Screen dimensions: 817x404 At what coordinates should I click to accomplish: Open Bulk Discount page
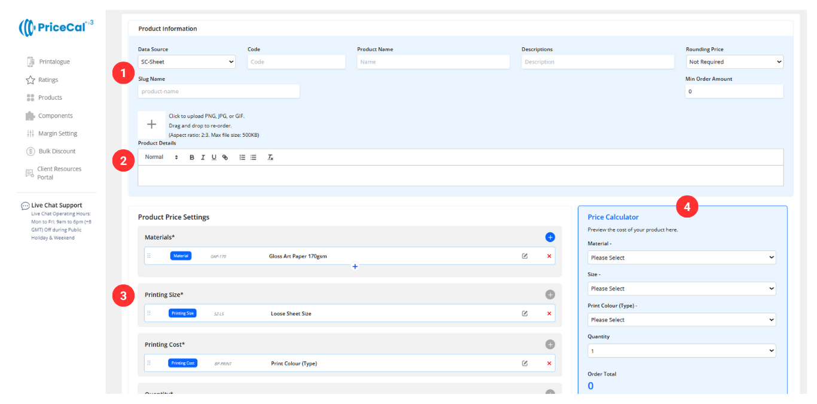click(57, 151)
